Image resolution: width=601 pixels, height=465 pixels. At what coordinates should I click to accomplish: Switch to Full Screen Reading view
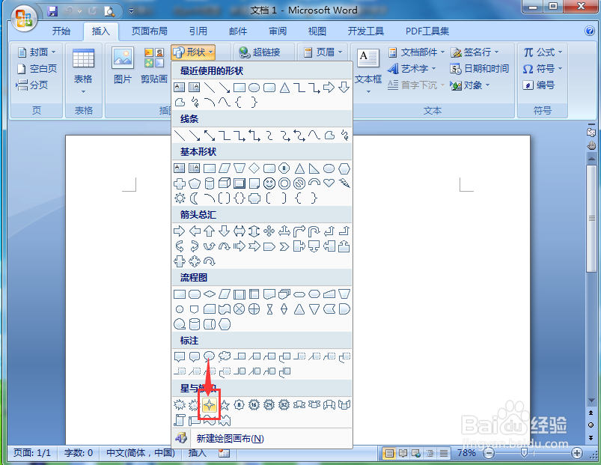point(403,454)
